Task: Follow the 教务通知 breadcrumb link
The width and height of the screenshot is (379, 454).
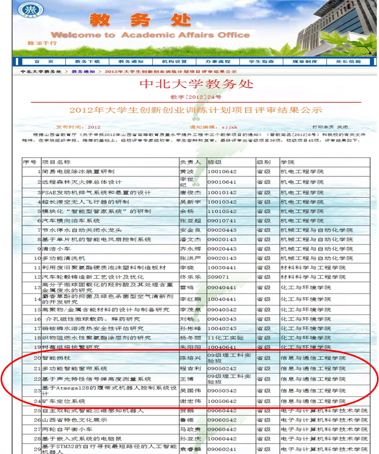Action: coord(83,71)
